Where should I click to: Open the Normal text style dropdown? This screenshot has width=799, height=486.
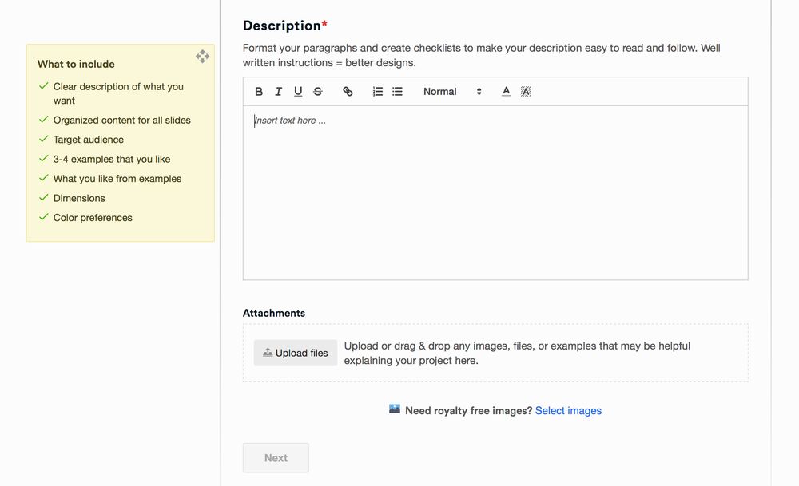pos(452,92)
